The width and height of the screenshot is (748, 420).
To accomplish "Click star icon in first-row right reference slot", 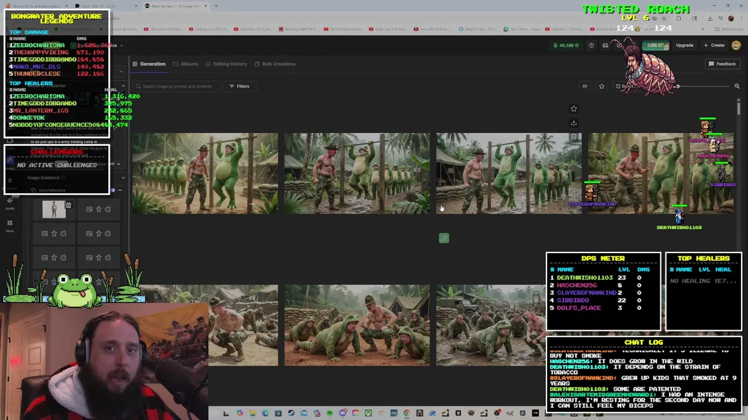I will (99, 209).
